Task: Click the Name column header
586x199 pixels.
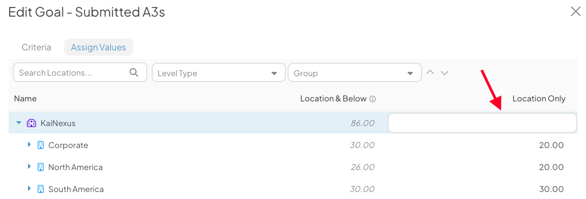Action: [x=25, y=99]
